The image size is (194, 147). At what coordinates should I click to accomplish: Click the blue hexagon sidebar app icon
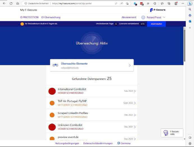190,15
